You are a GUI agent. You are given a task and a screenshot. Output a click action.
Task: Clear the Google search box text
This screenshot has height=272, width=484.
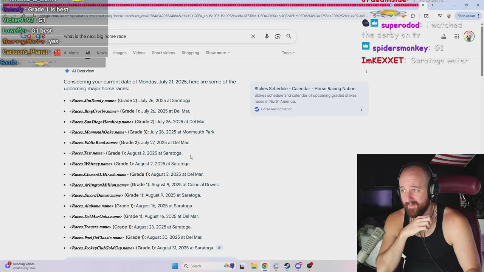[x=253, y=36]
